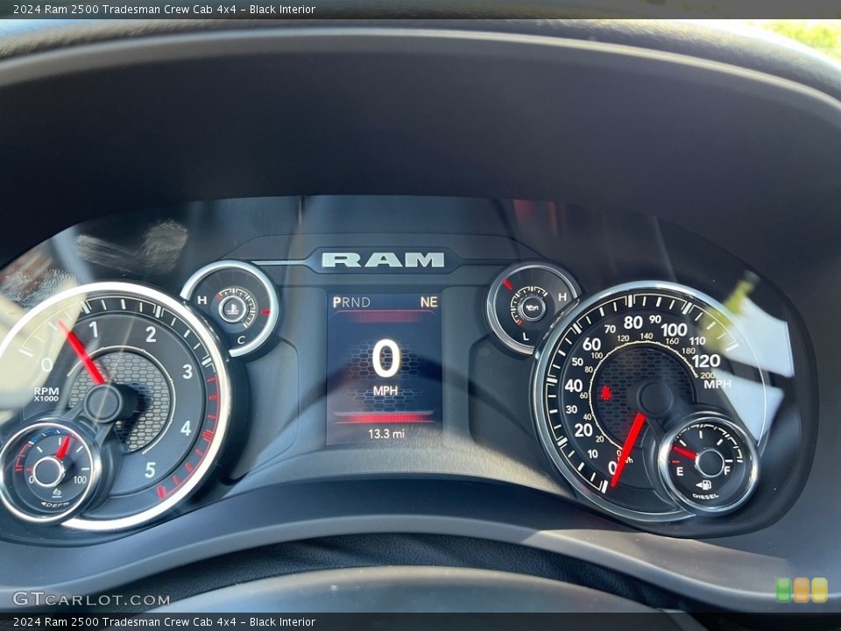Click the 13.3 mi odometer reading
The image size is (841, 631).
point(386,434)
